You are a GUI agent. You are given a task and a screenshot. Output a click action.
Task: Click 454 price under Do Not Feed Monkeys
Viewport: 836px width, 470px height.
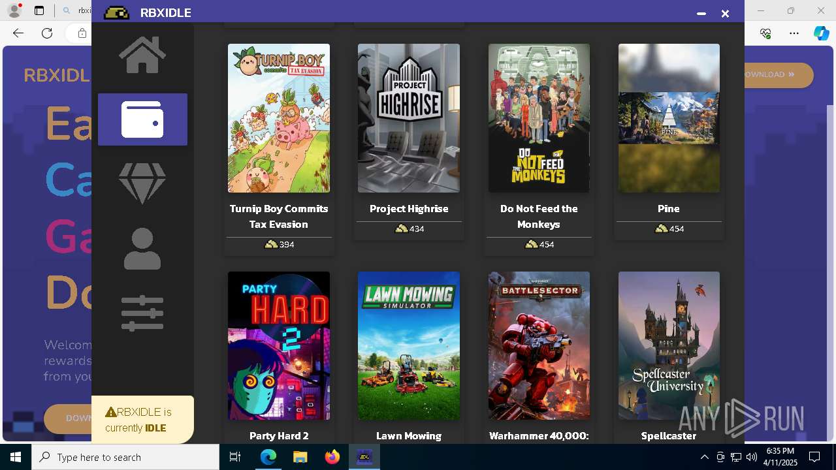[x=539, y=245]
